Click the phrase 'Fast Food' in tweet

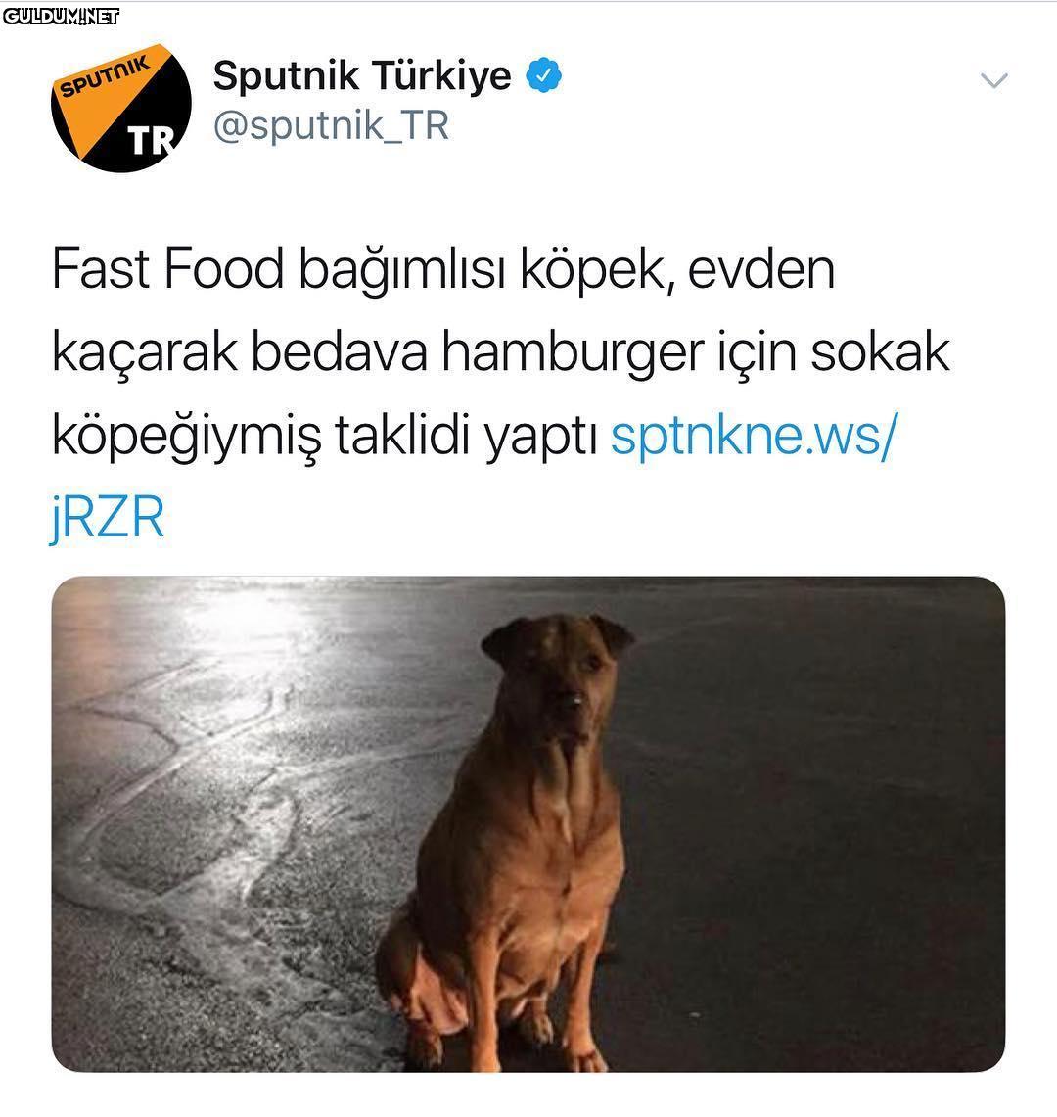[x=167, y=269]
